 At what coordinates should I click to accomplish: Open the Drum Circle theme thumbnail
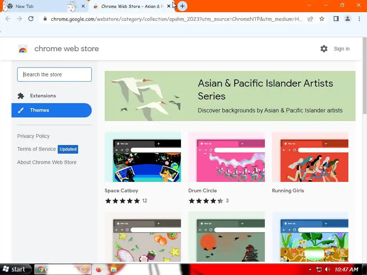[x=227, y=157]
